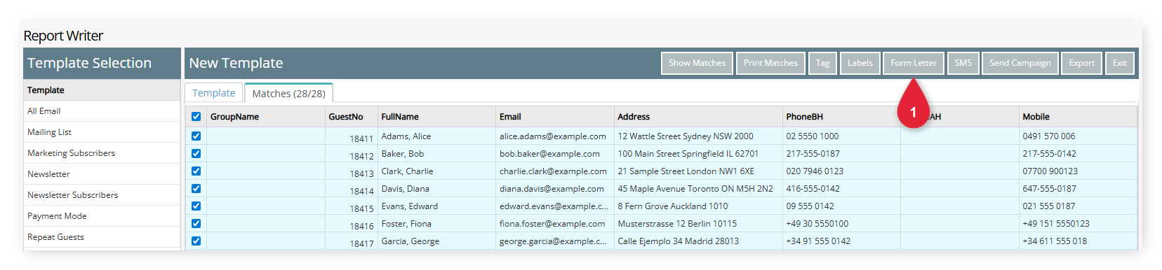Click the Send Campaign button

pos(1020,63)
